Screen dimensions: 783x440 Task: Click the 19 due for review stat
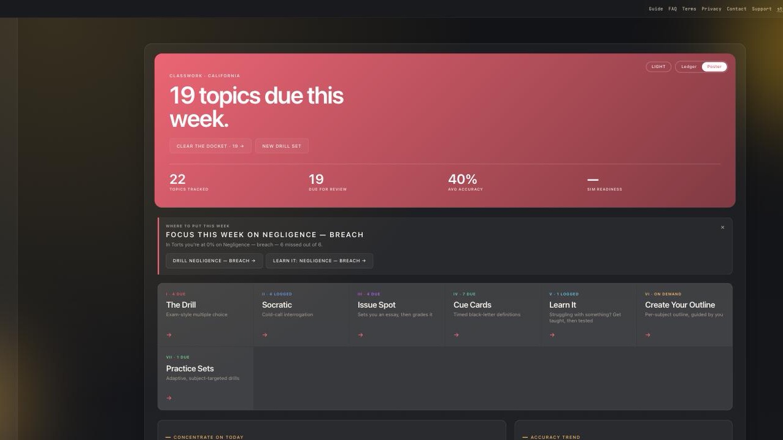pyautogui.click(x=328, y=182)
